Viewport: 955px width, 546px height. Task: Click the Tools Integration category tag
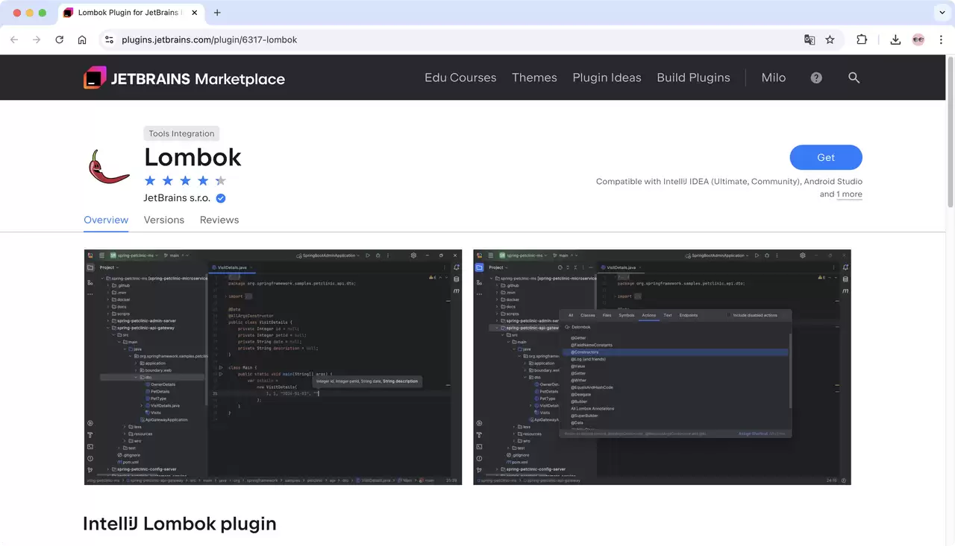click(x=181, y=133)
